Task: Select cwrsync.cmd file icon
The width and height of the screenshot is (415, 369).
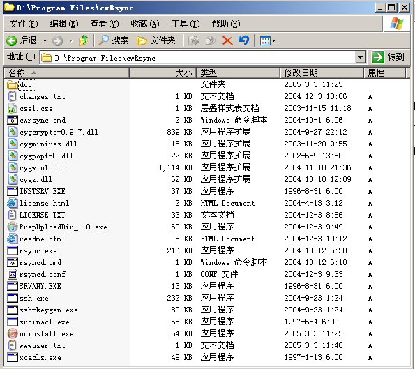Action: coord(12,120)
